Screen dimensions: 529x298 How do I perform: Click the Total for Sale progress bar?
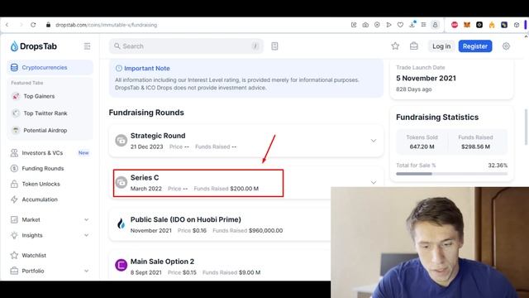pyautogui.click(x=451, y=174)
